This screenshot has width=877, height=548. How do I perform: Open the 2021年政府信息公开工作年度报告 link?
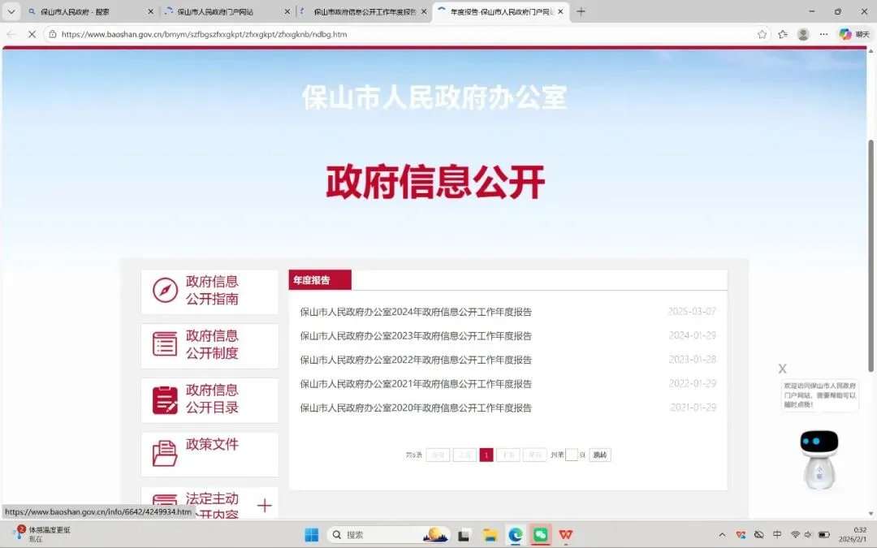[x=416, y=384]
